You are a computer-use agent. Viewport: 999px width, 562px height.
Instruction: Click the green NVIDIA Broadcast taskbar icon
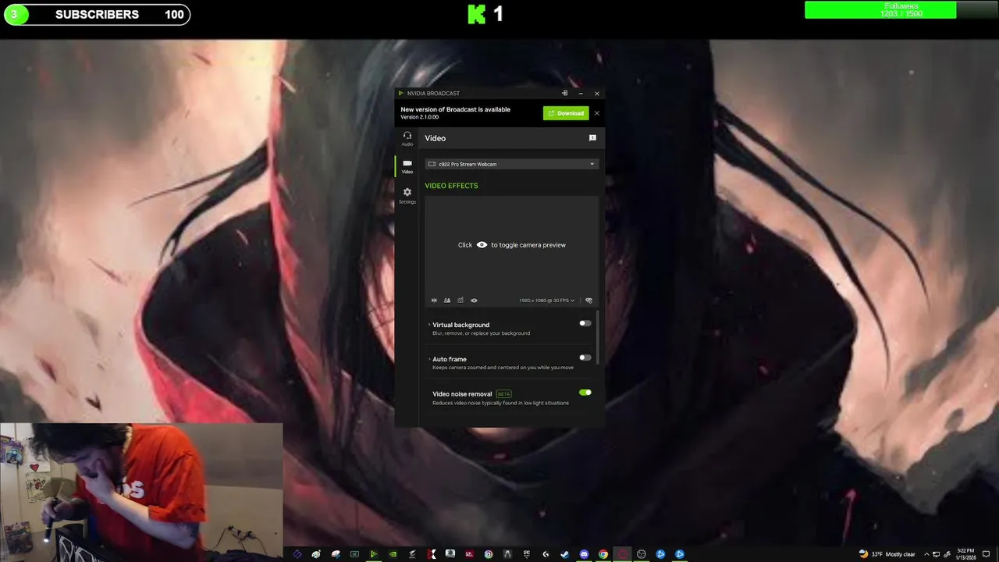pyautogui.click(x=374, y=554)
